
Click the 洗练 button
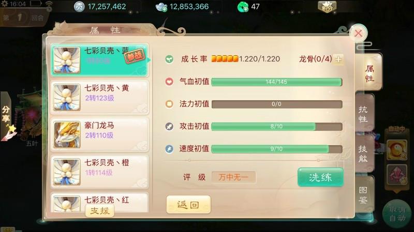320,177
